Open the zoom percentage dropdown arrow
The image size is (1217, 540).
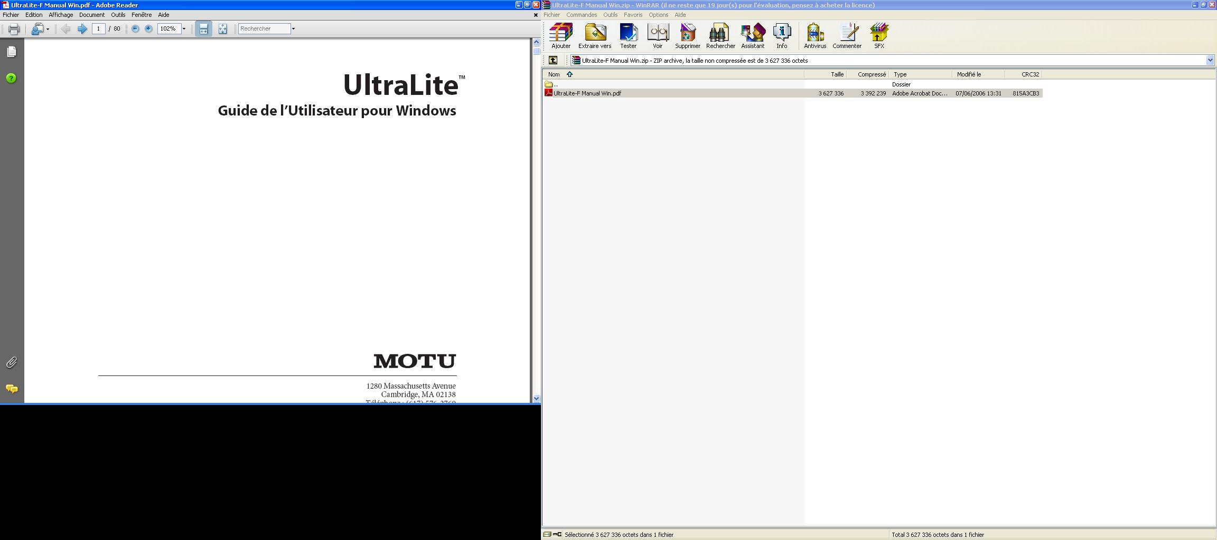[x=184, y=29]
